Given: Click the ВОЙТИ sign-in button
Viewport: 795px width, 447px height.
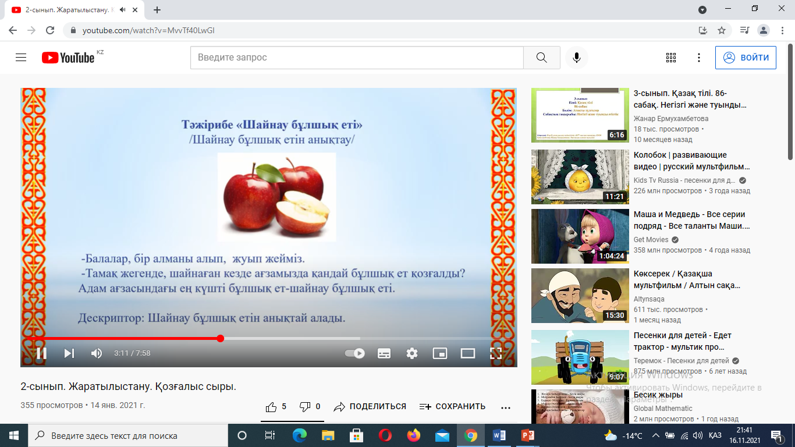Looking at the screenshot, I should click(746, 58).
